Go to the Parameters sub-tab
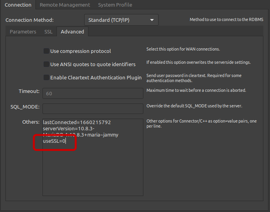 coord(23,32)
